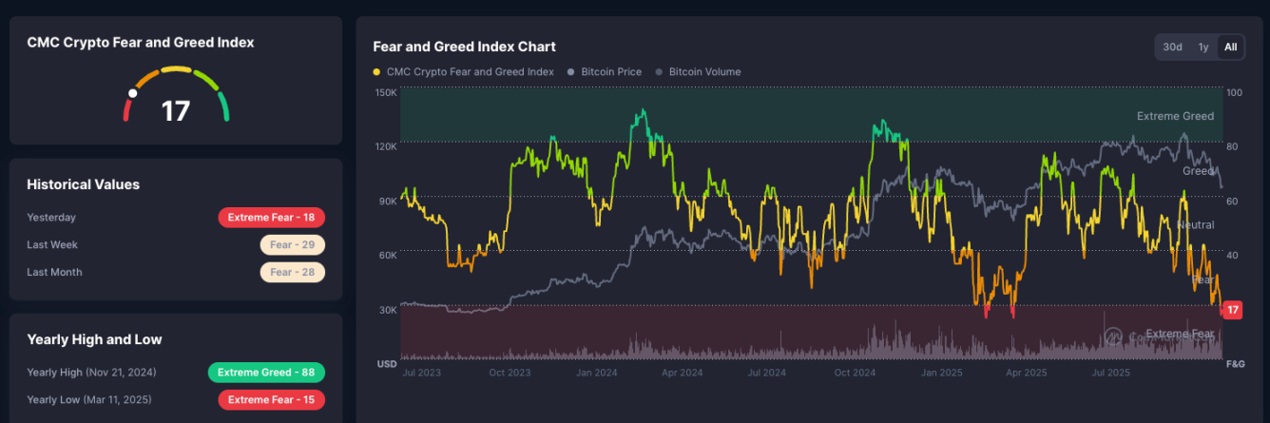
Task: Select the All time range
Action: (x=1230, y=47)
